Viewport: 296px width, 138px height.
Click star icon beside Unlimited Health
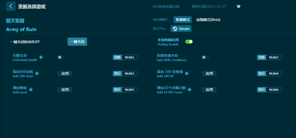point(41,57)
